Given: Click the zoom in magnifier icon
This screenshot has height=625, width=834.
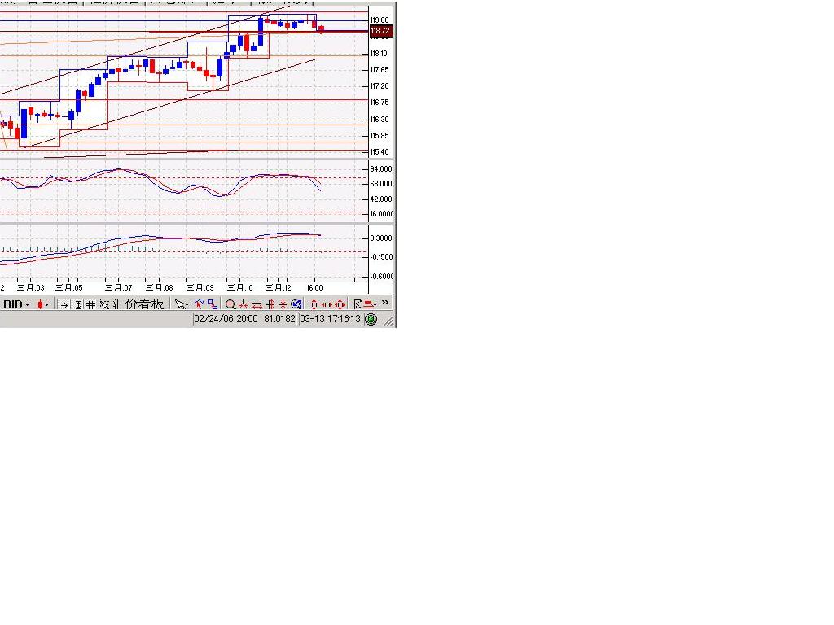Looking at the screenshot, I should coord(230,304).
